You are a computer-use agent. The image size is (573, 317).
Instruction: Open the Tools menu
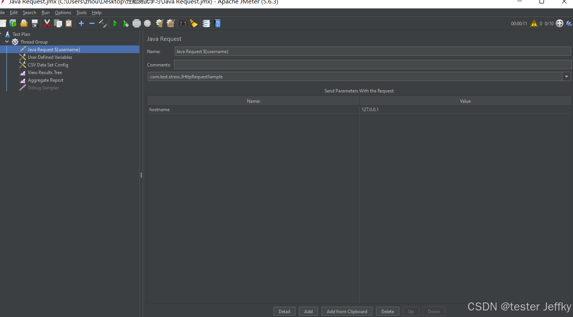[x=81, y=13]
